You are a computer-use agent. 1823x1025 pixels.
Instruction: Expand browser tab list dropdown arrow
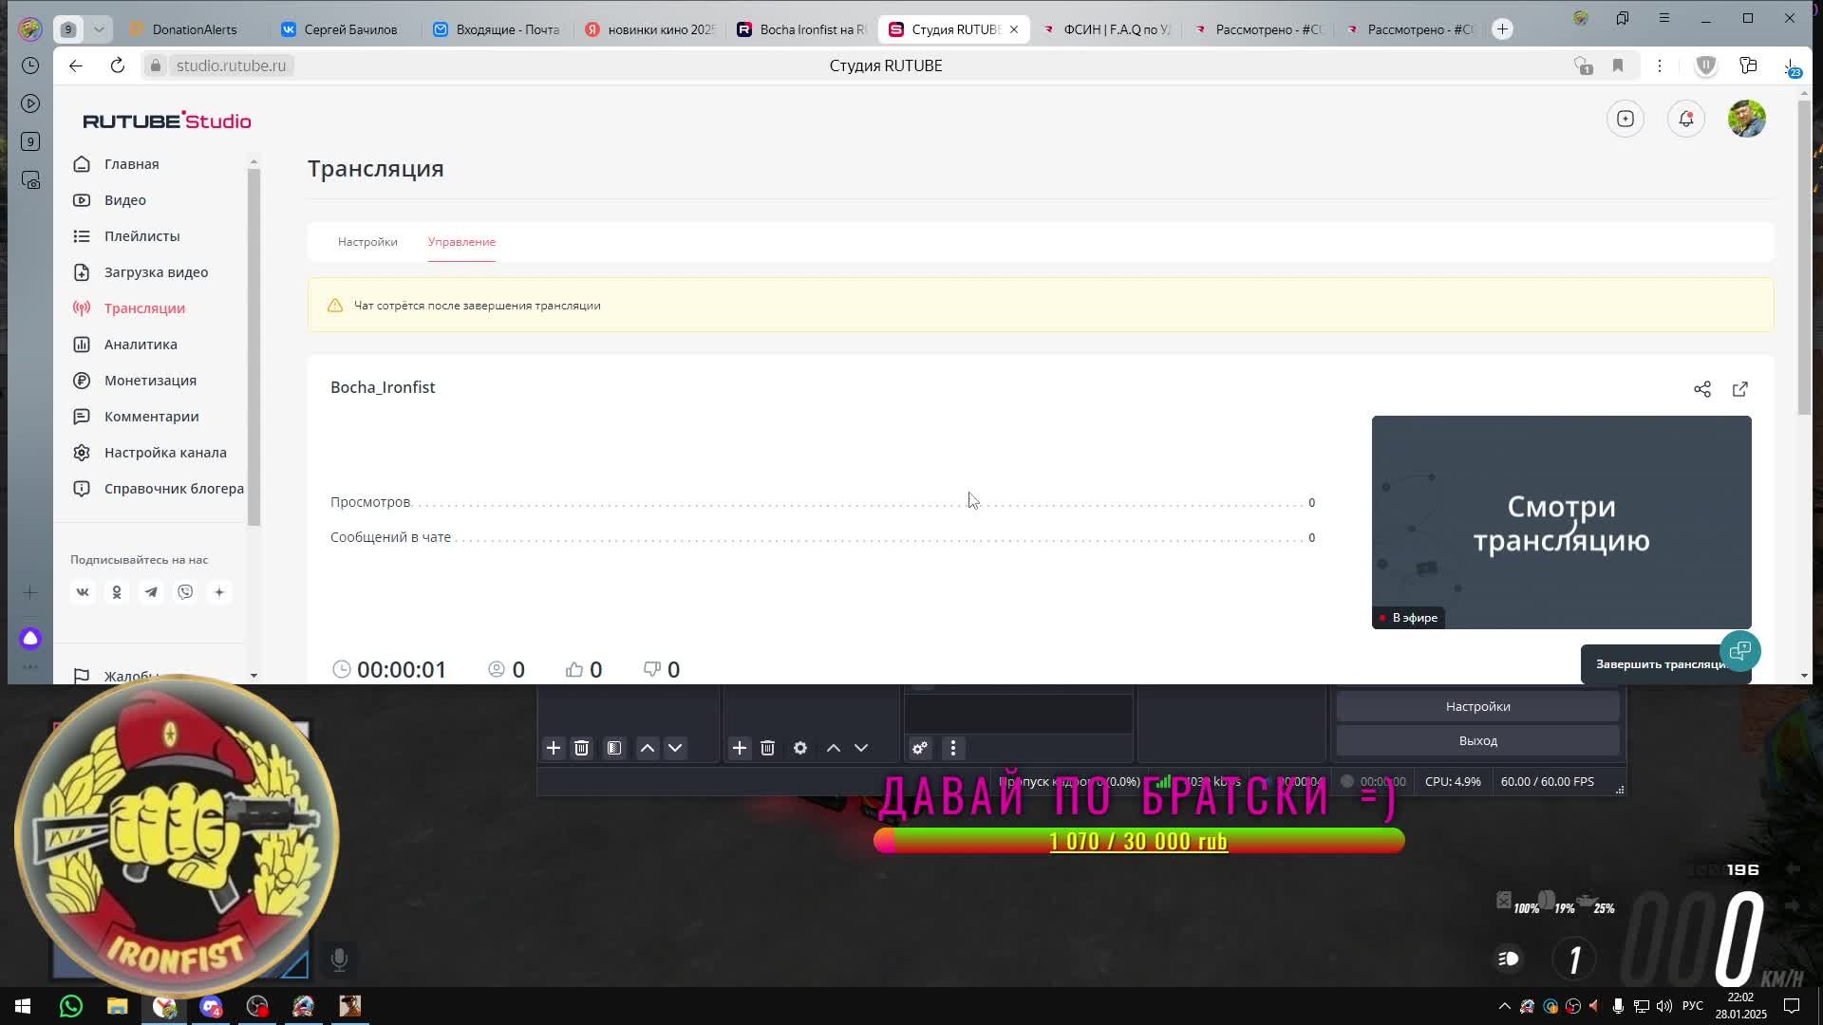[99, 29]
